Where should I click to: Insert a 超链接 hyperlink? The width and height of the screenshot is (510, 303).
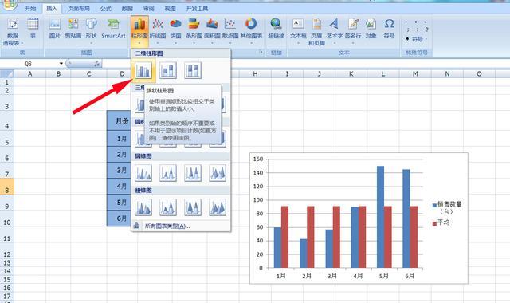[277, 29]
